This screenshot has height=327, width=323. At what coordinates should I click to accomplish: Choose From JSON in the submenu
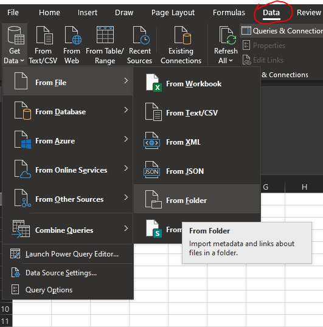tap(197, 171)
